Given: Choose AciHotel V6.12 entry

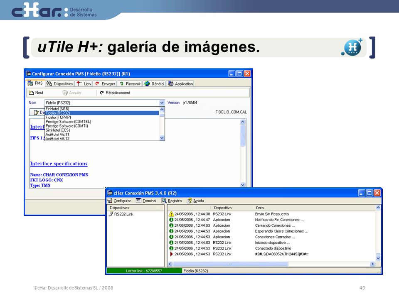Looking at the screenshot, I should point(102,139).
